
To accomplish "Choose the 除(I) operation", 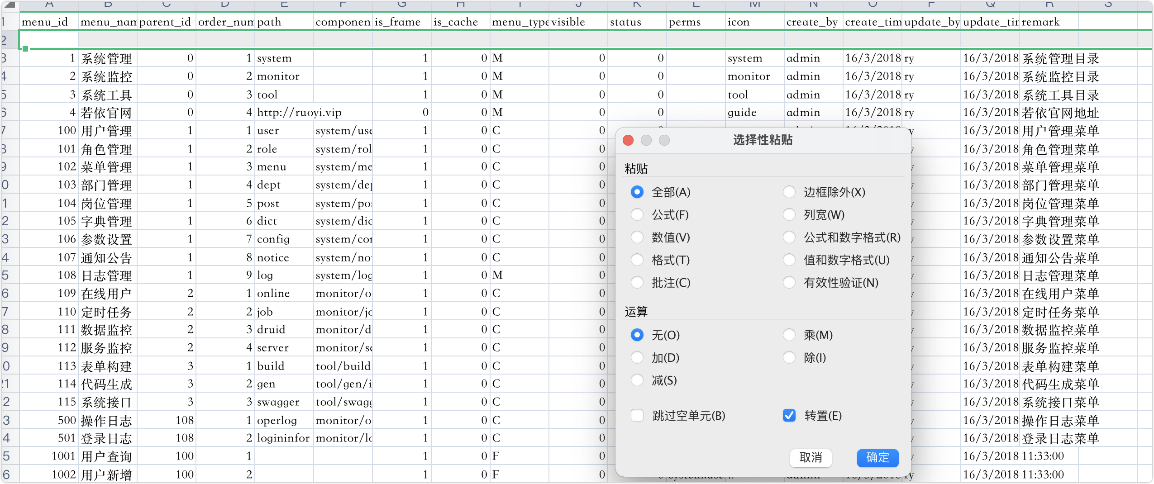I will (789, 357).
